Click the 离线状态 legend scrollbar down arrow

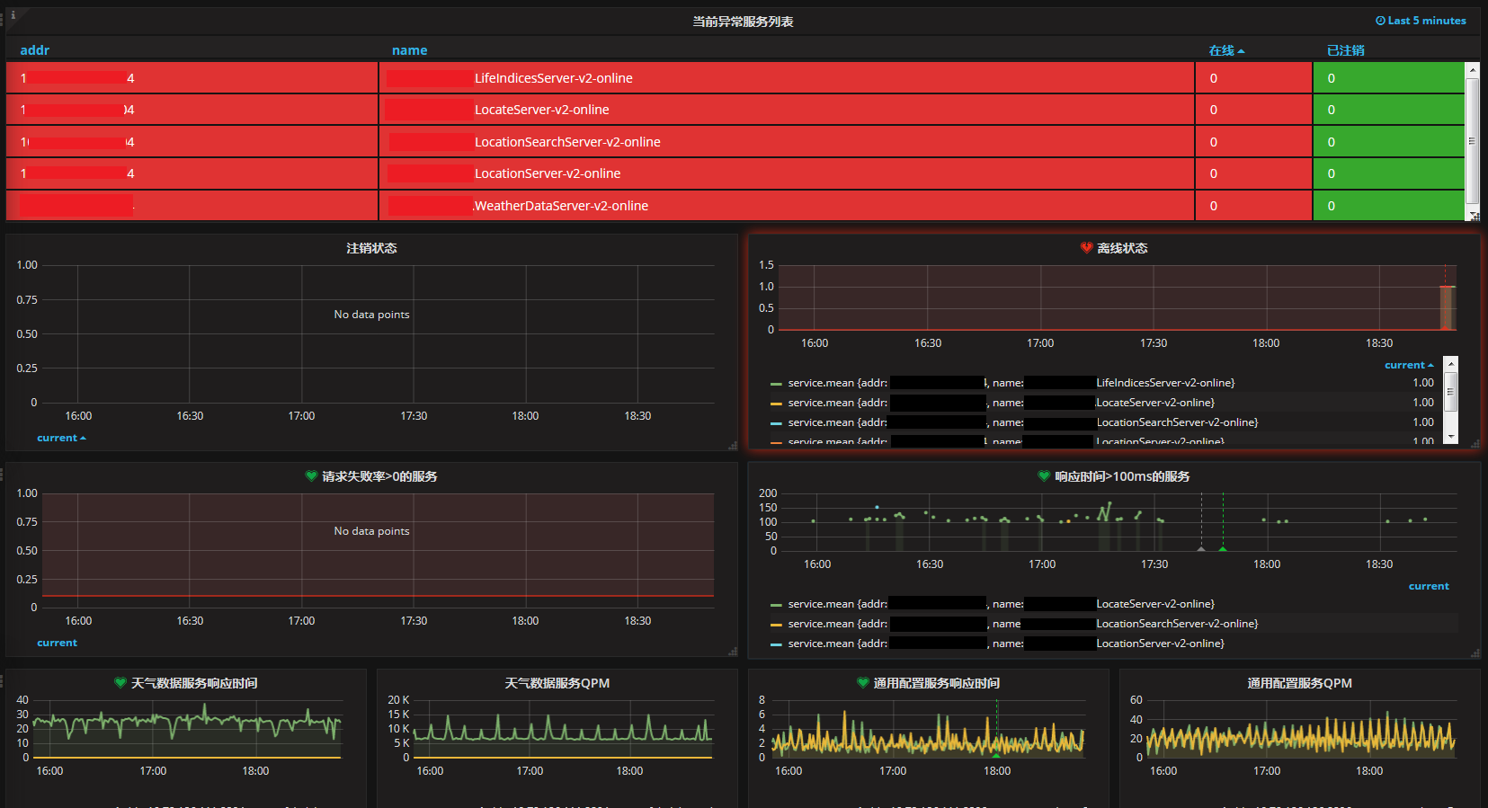(x=1450, y=437)
